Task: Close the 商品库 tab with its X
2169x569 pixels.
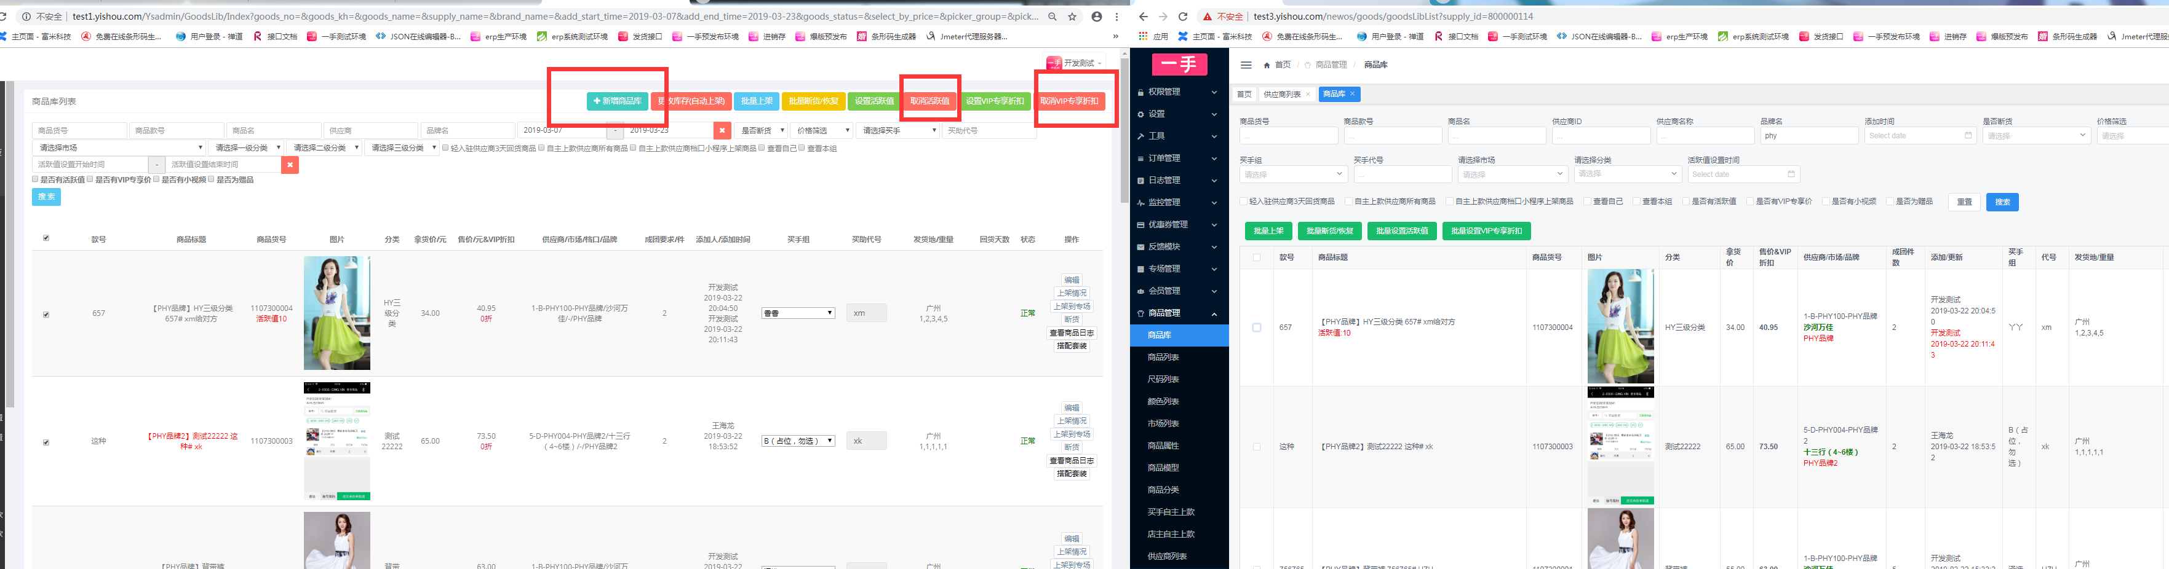Action: click(x=1352, y=93)
